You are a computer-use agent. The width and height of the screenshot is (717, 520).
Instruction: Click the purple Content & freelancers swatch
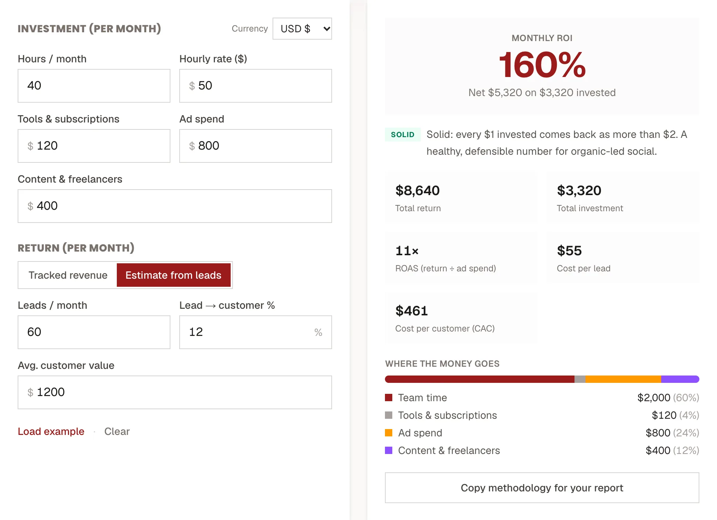[389, 450]
